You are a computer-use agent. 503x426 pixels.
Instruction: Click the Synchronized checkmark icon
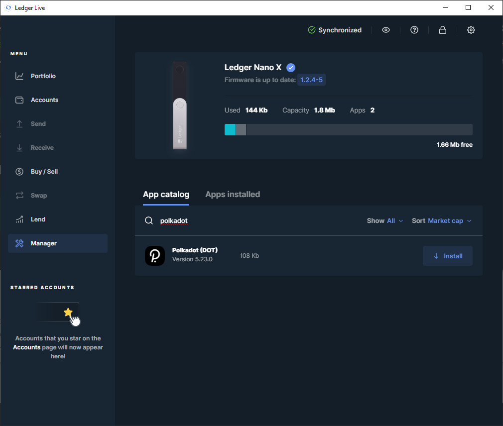(x=311, y=30)
